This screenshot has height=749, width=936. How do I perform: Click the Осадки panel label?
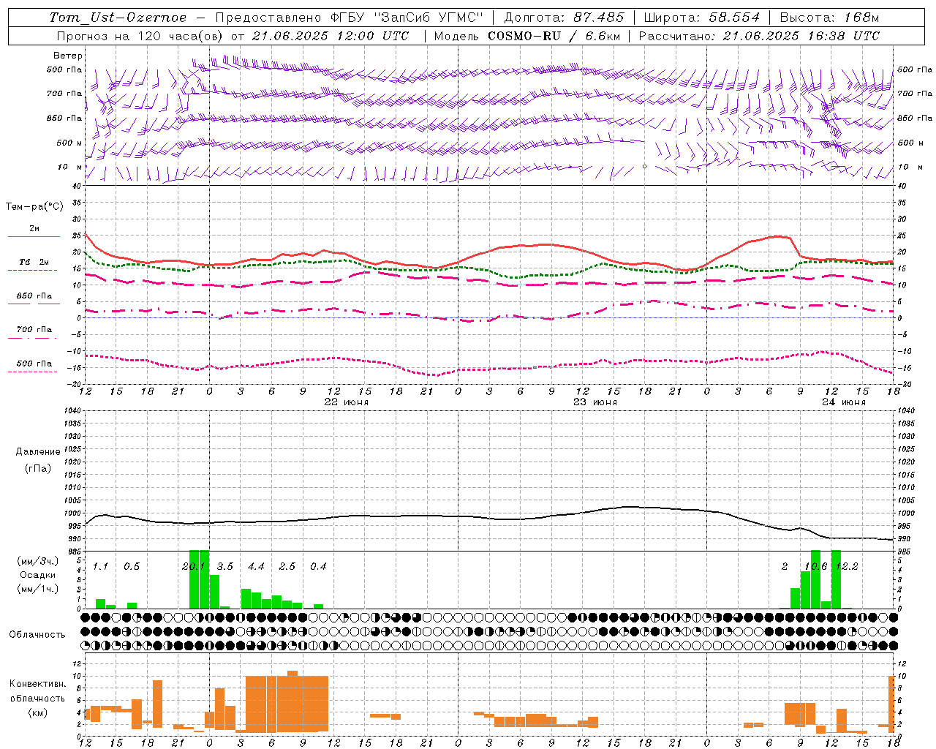(38, 575)
